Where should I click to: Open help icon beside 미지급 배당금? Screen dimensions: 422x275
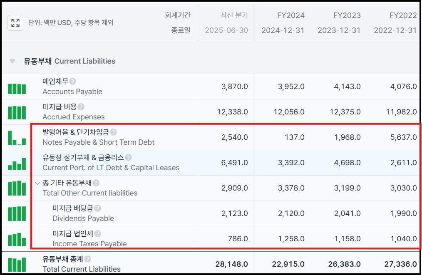pos(98,208)
